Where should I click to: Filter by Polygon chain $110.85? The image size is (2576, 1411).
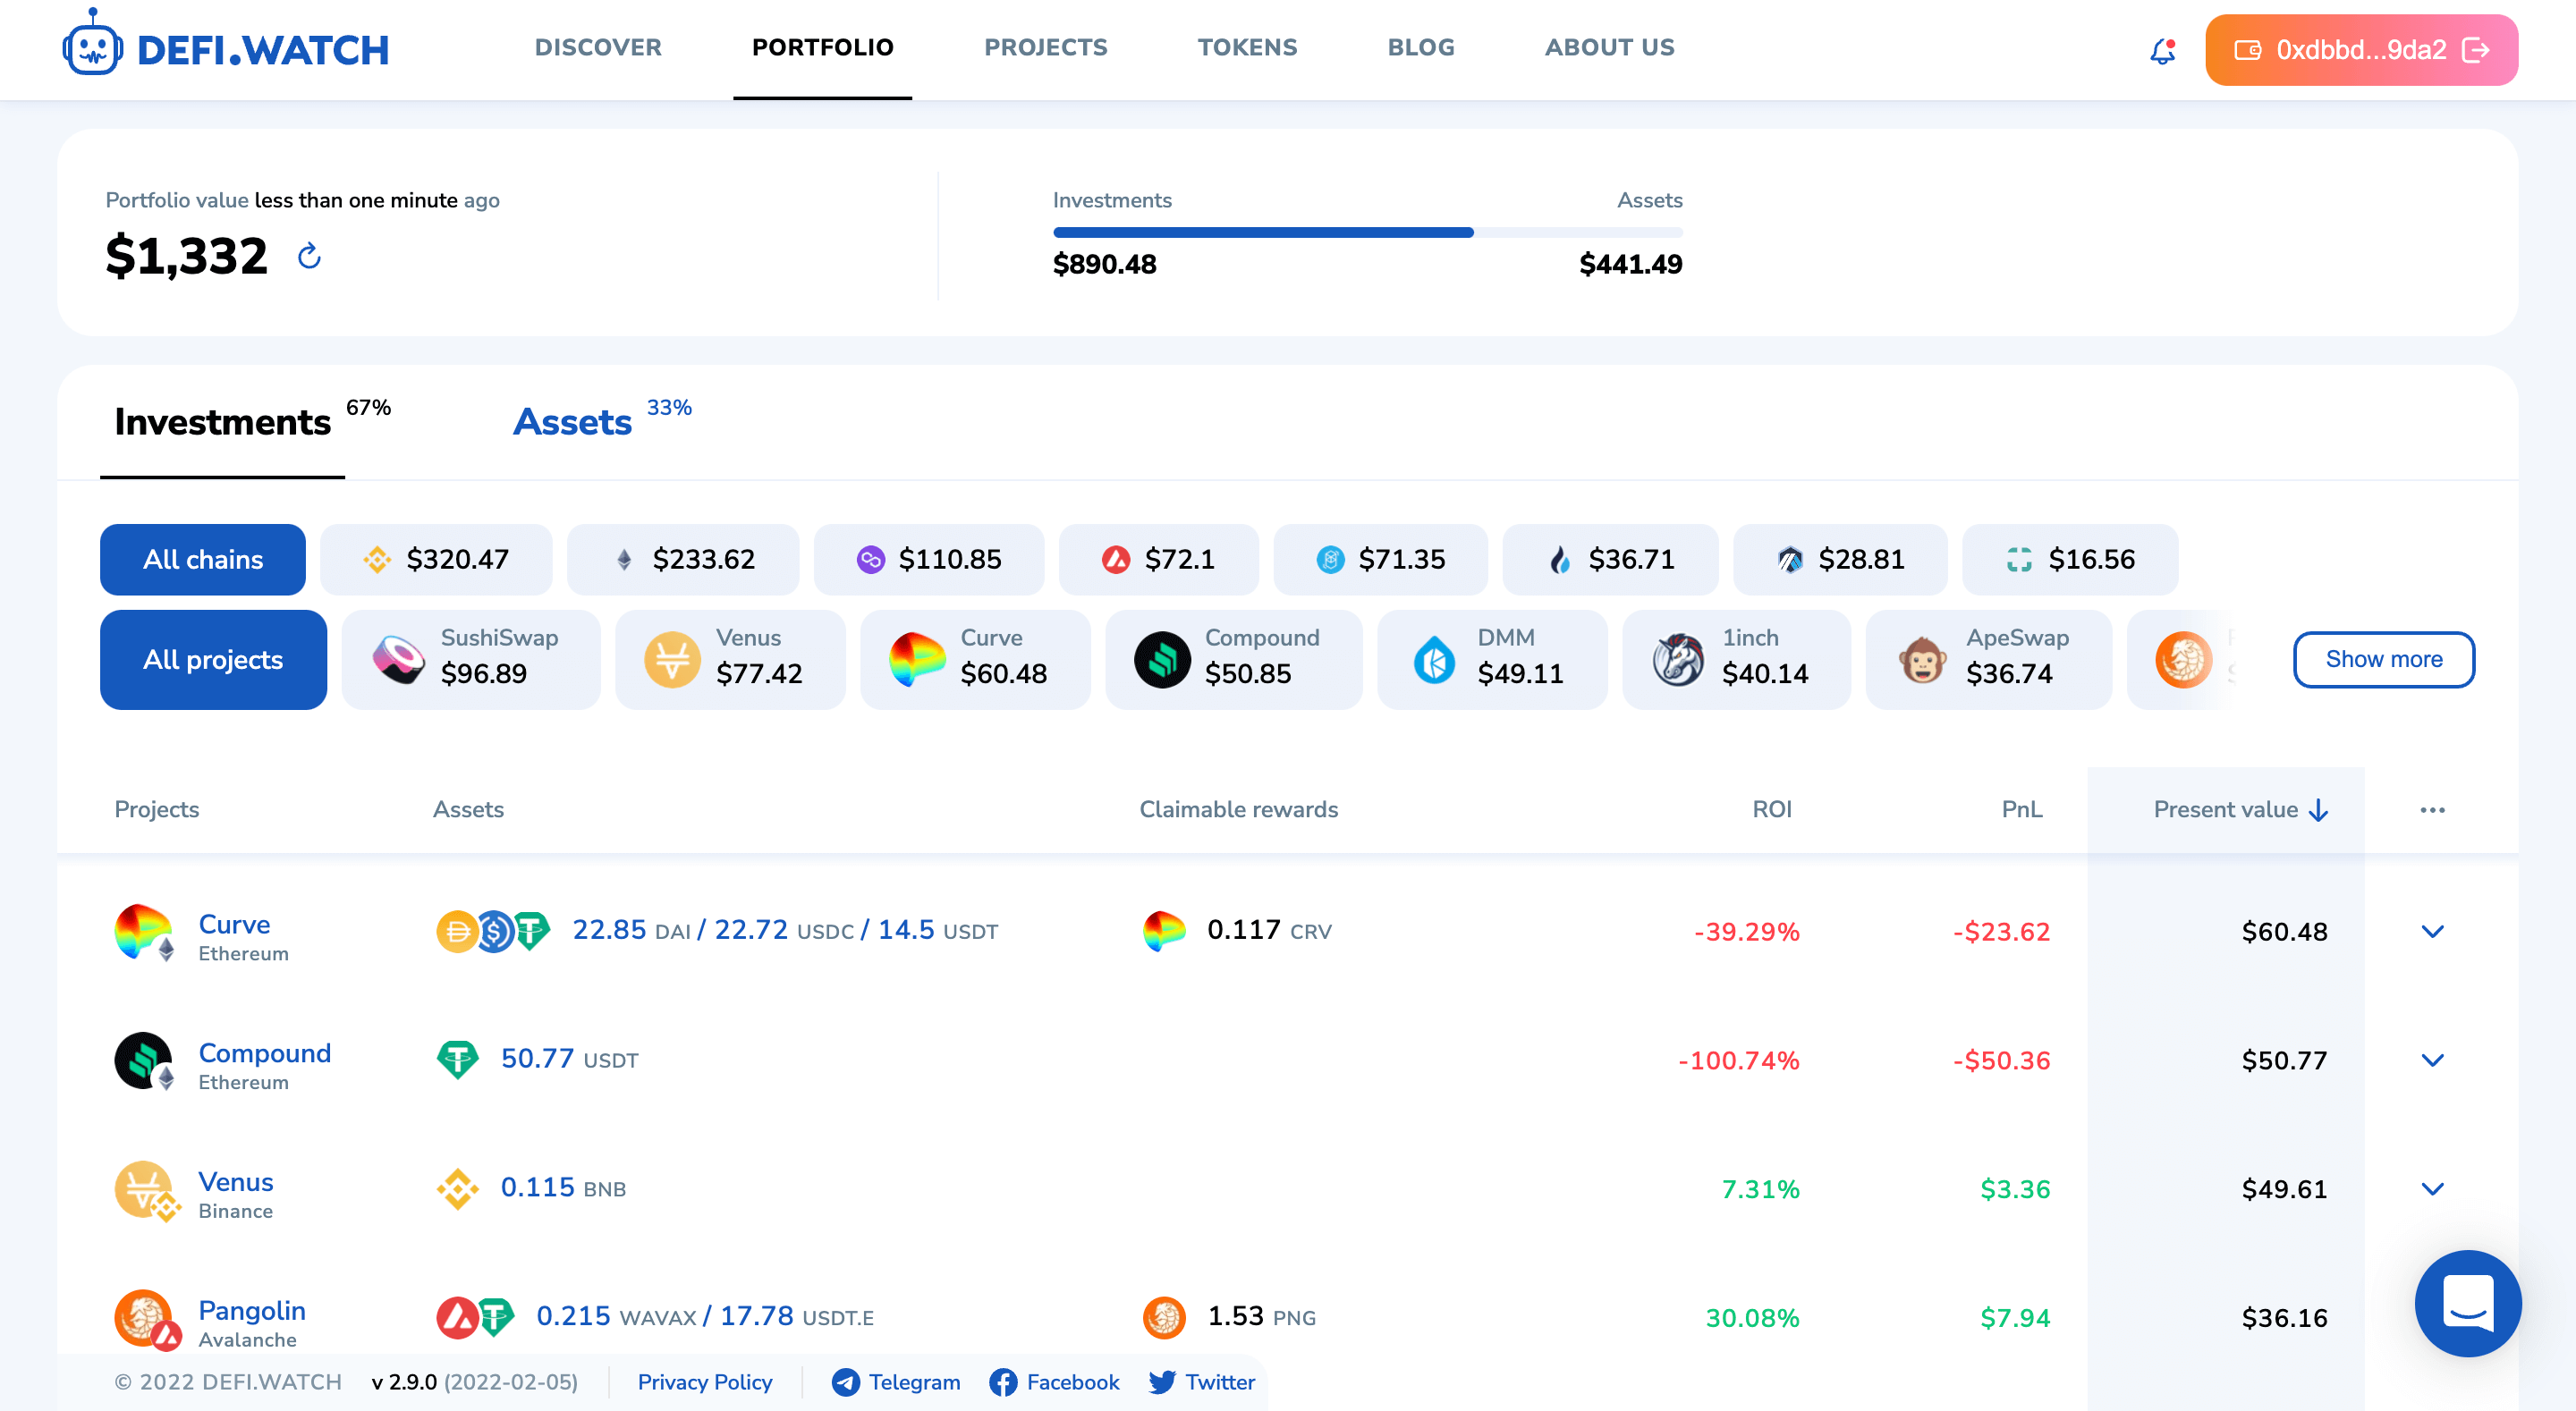[929, 560]
